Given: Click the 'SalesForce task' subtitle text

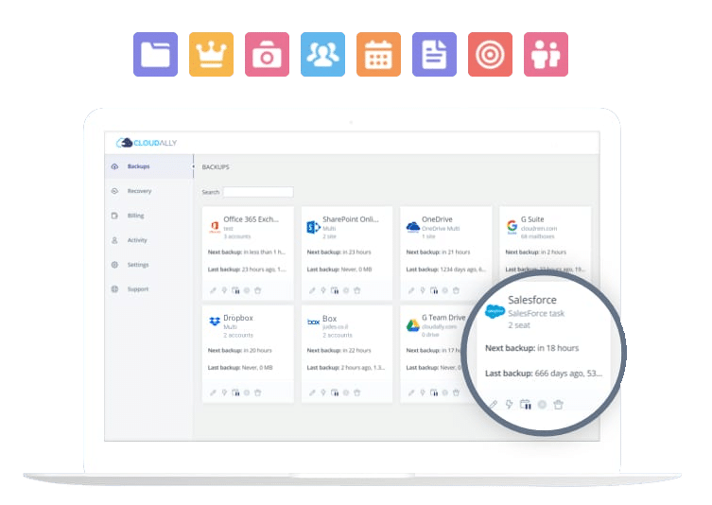Looking at the screenshot, I should (x=536, y=313).
